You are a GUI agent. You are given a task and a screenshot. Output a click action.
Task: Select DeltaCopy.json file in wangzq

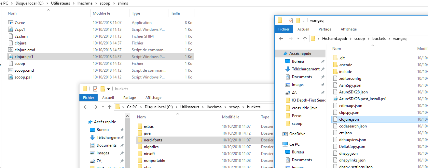click(x=352, y=147)
